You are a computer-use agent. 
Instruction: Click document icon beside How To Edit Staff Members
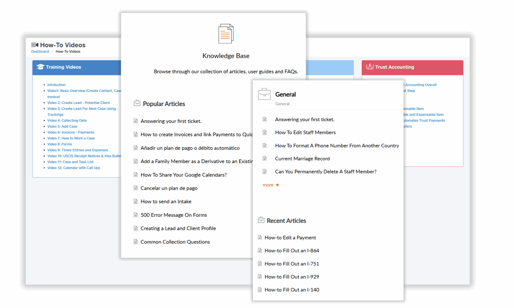(x=265, y=132)
